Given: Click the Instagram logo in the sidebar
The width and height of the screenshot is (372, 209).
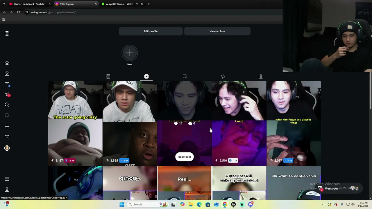Looking at the screenshot, I should [x=7, y=33].
